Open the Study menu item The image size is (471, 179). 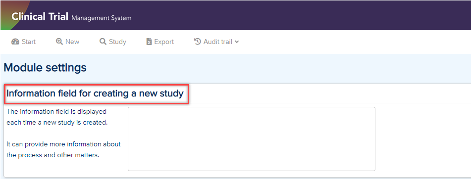(x=113, y=42)
